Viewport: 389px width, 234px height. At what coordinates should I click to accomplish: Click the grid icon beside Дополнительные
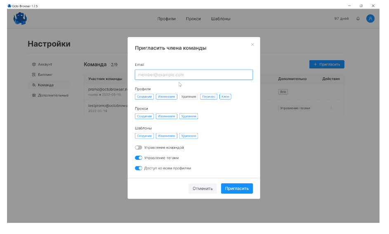(x=34, y=96)
